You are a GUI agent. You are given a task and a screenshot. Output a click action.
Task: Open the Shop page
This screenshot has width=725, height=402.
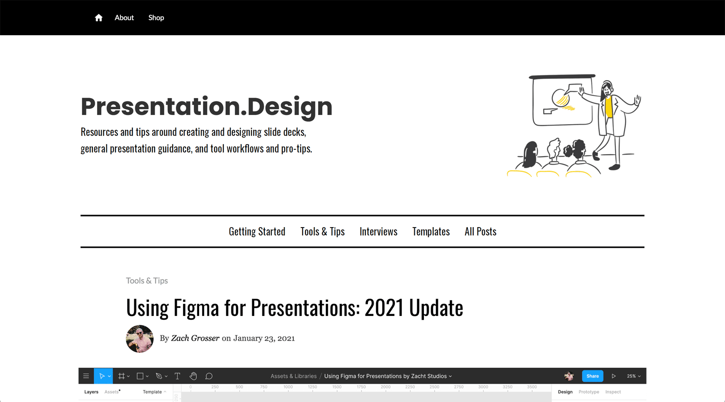point(156,17)
